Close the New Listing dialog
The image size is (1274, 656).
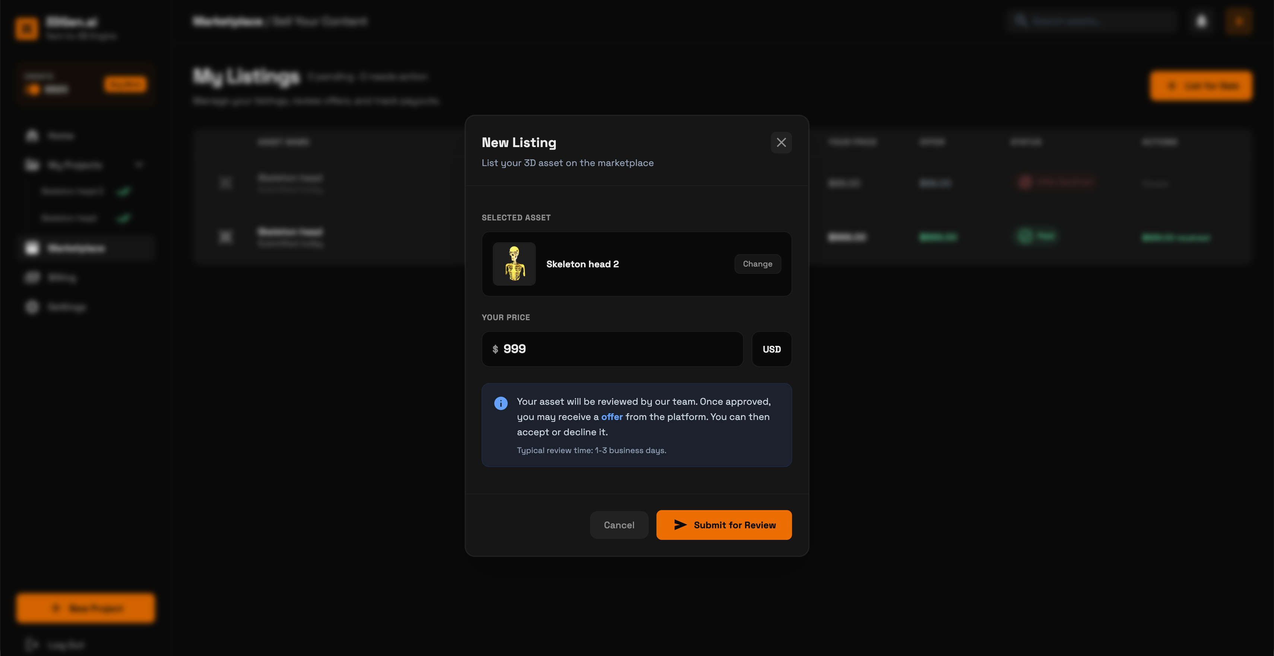tap(781, 142)
